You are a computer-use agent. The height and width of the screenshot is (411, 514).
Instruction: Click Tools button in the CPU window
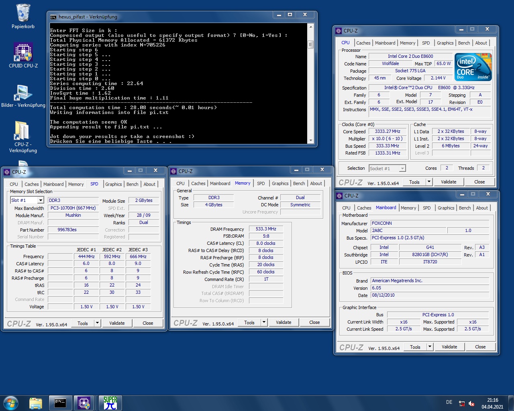click(x=414, y=182)
